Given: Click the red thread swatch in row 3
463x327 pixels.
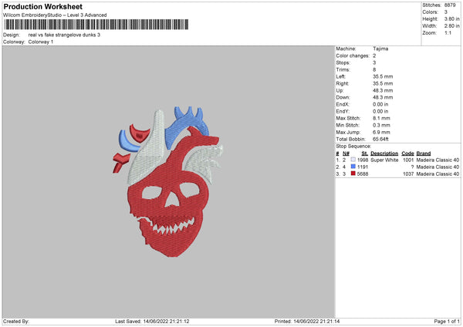Looking at the screenshot, I should [x=353, y=174].
